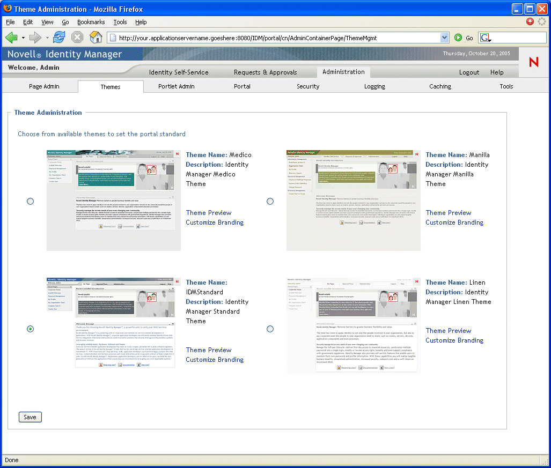The height and width of the screenshot is (468, 551).
Task: Open Theme Preview for Manilla
Action: tap(449, 213)
